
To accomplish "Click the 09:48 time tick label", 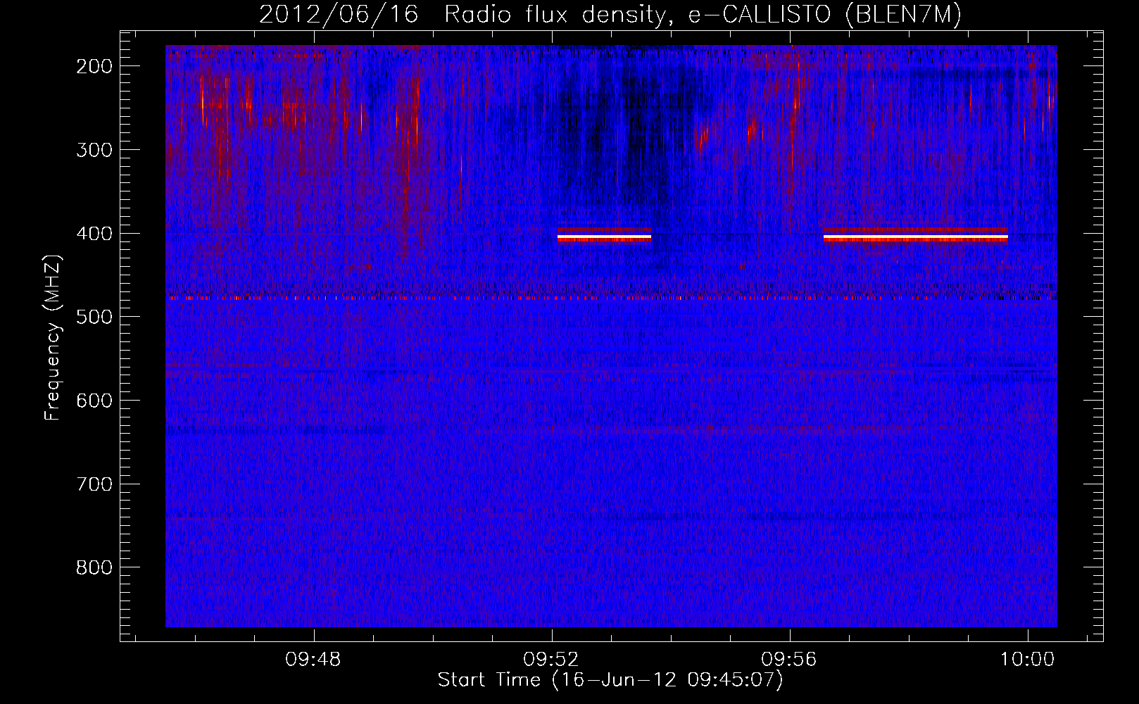I will point(313,660).
